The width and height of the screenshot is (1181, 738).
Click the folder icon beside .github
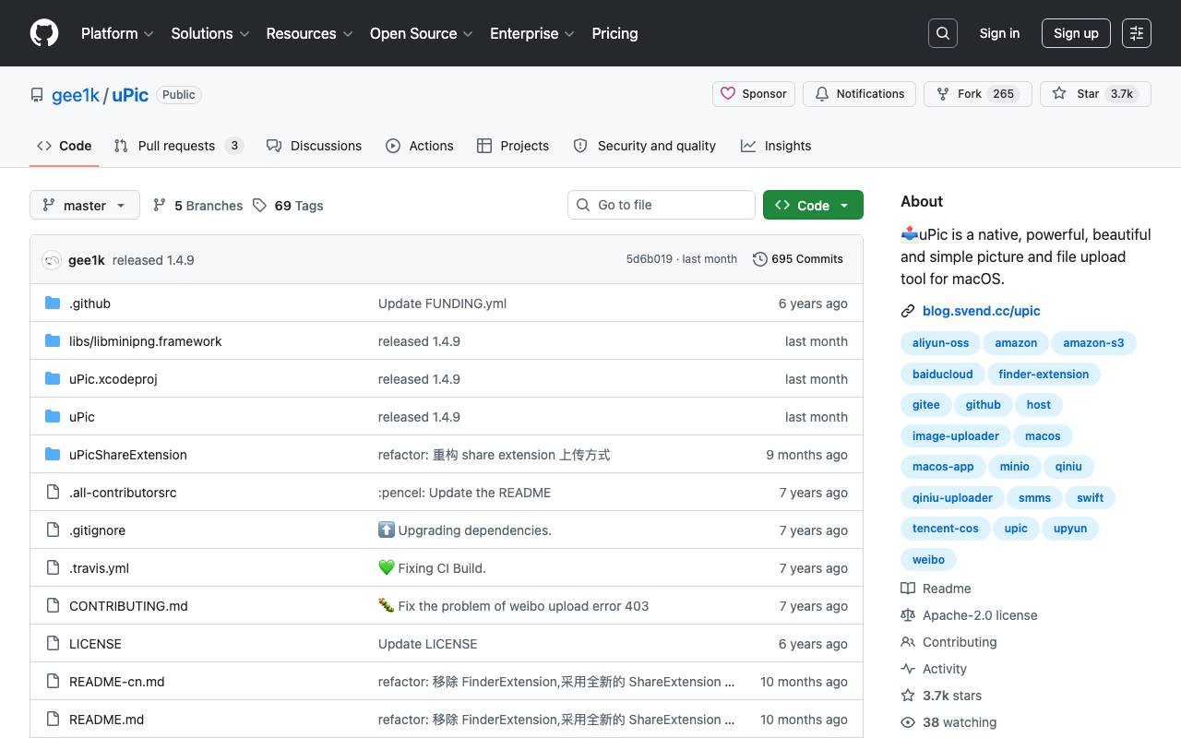coord(53,304)
